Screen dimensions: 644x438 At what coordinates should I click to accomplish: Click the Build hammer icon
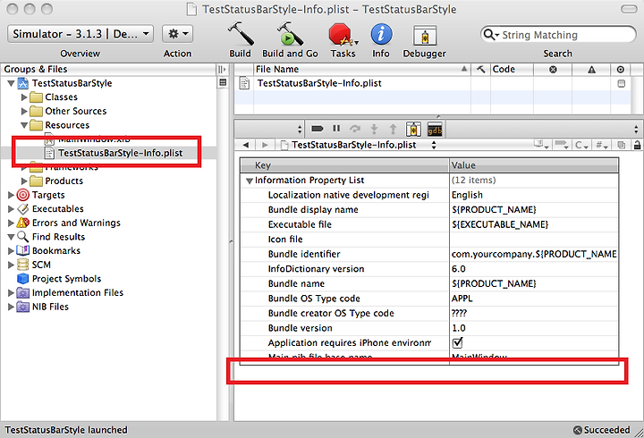[241, 34]
